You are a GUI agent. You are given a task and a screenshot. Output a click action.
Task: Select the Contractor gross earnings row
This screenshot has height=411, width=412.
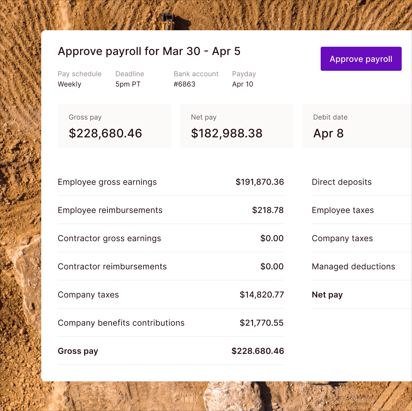pos(171,238)
